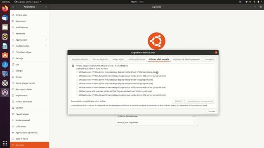
Task: Switch to Options de développement tab
Action: [x=187, y=59]
